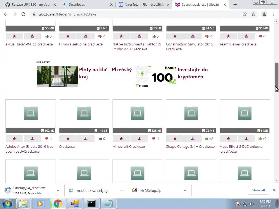Favorite aktualizace1-04_cz_crack.exe with star icon
Viewport: 279px width, 209px height.
click(x=14, y=36)
